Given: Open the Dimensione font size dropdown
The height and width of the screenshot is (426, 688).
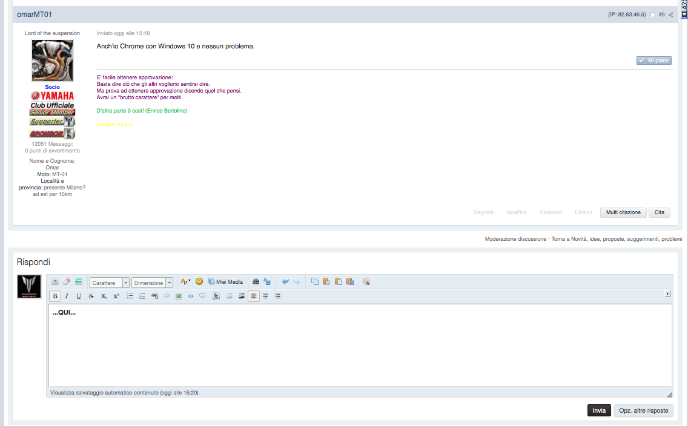Looking at the screenshot, I should 152,283.
